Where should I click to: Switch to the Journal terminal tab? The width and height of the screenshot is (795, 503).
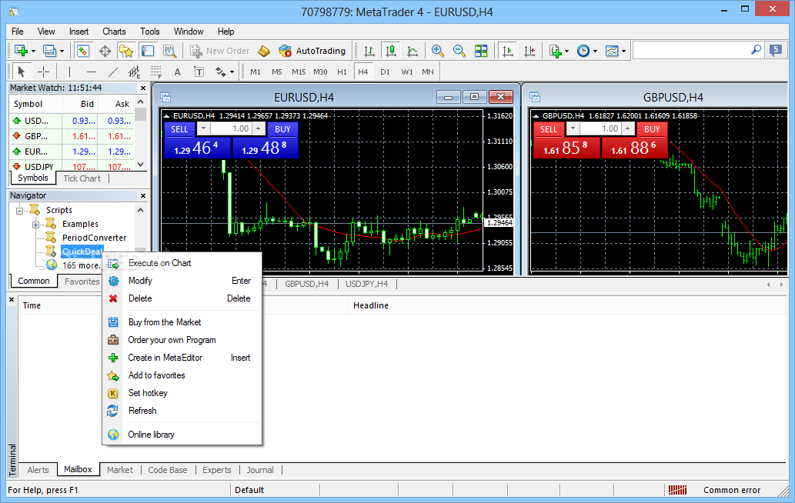tap(260, 470)
